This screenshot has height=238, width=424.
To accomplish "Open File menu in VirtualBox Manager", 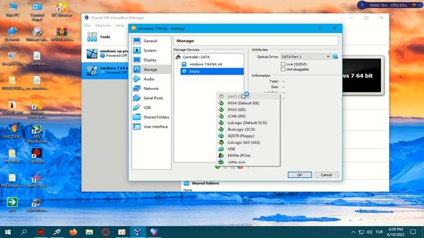I will [87, 25].
